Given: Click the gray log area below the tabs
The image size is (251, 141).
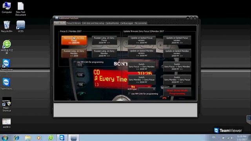Looking at the screenshot, I should click(x=125, y=110).
